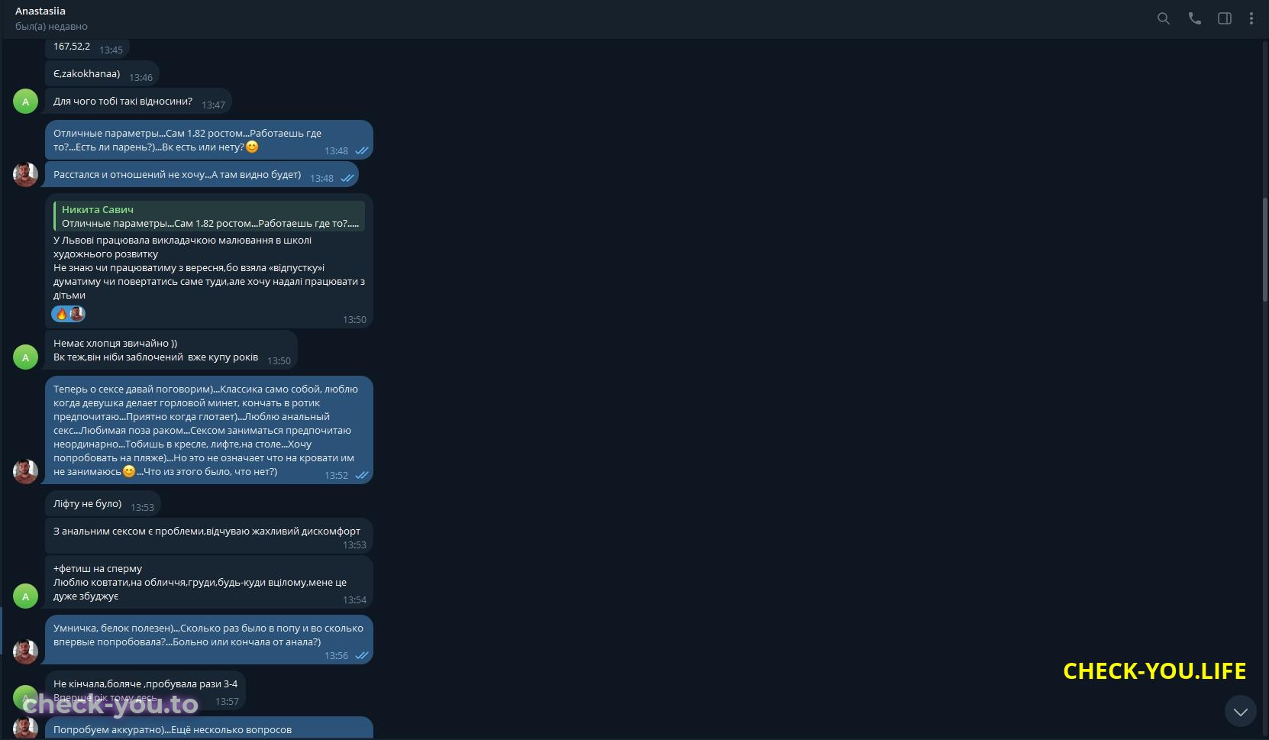Click green 'A' avatar beside 'Немає хлопця' message
The width and height of the screenshot is (1269, 740).
point(26,357)
